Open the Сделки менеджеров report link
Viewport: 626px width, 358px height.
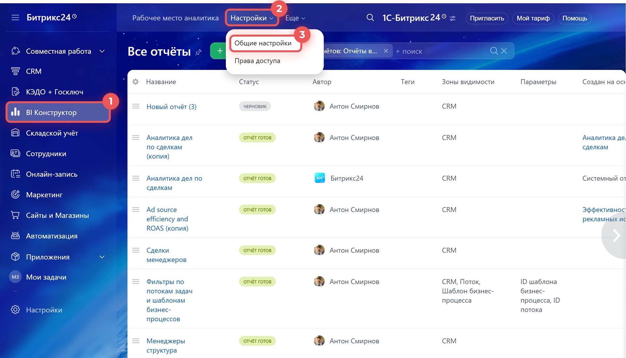[x=166, y=255]
